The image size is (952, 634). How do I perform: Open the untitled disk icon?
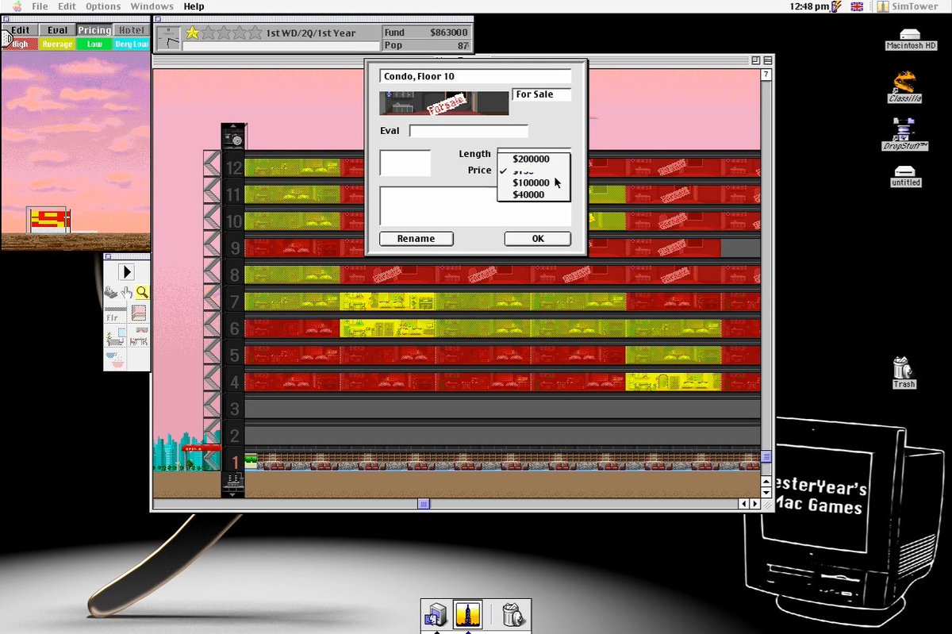click(x=905, y=176)
